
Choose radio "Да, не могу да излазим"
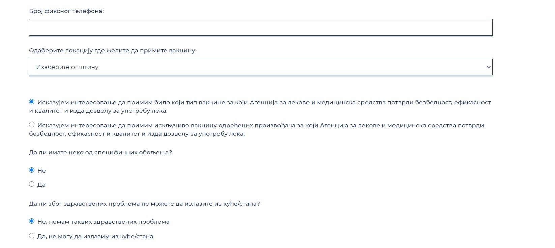click(x=32, y=236)
